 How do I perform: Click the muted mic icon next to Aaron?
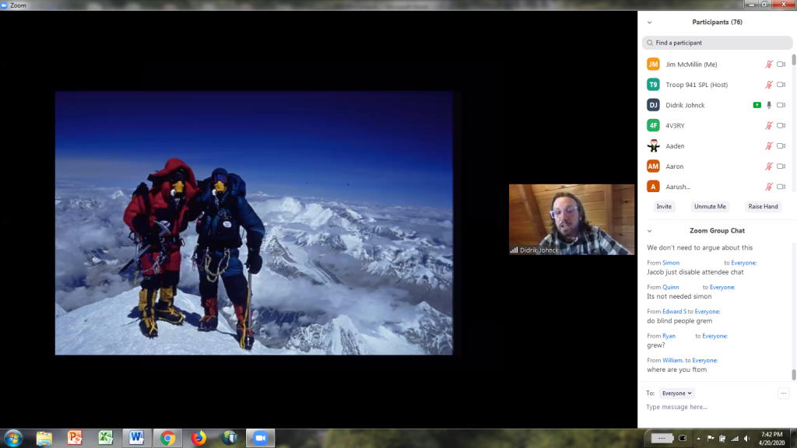click(x=769, y=166)
